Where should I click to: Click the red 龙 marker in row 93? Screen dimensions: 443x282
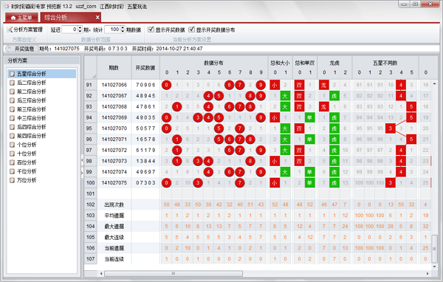[324, 107]
